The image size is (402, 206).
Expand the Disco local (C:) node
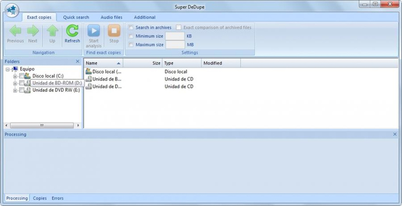pos(15,76)
